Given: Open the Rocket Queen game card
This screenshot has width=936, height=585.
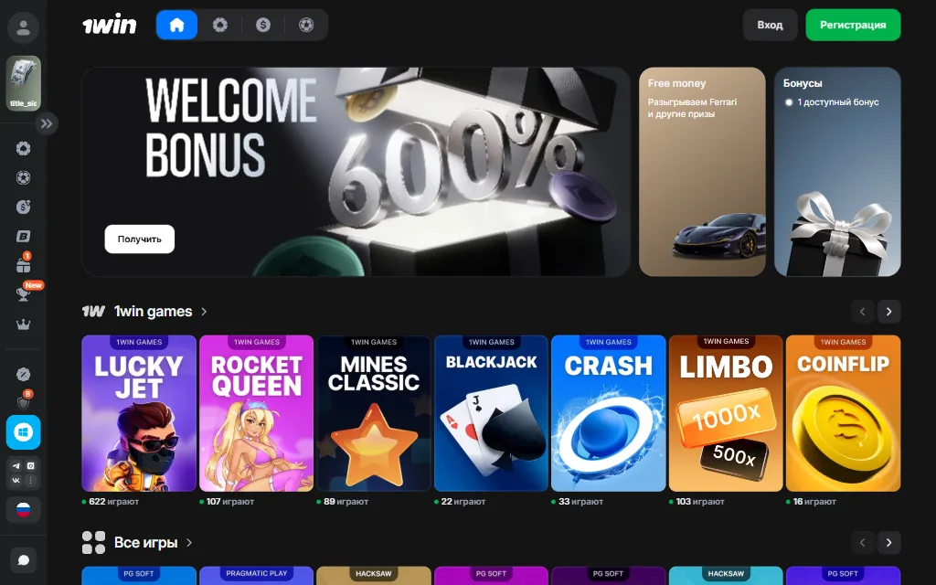Looking at the screenshot, I should pyautogui.click(x=256, y=413).
